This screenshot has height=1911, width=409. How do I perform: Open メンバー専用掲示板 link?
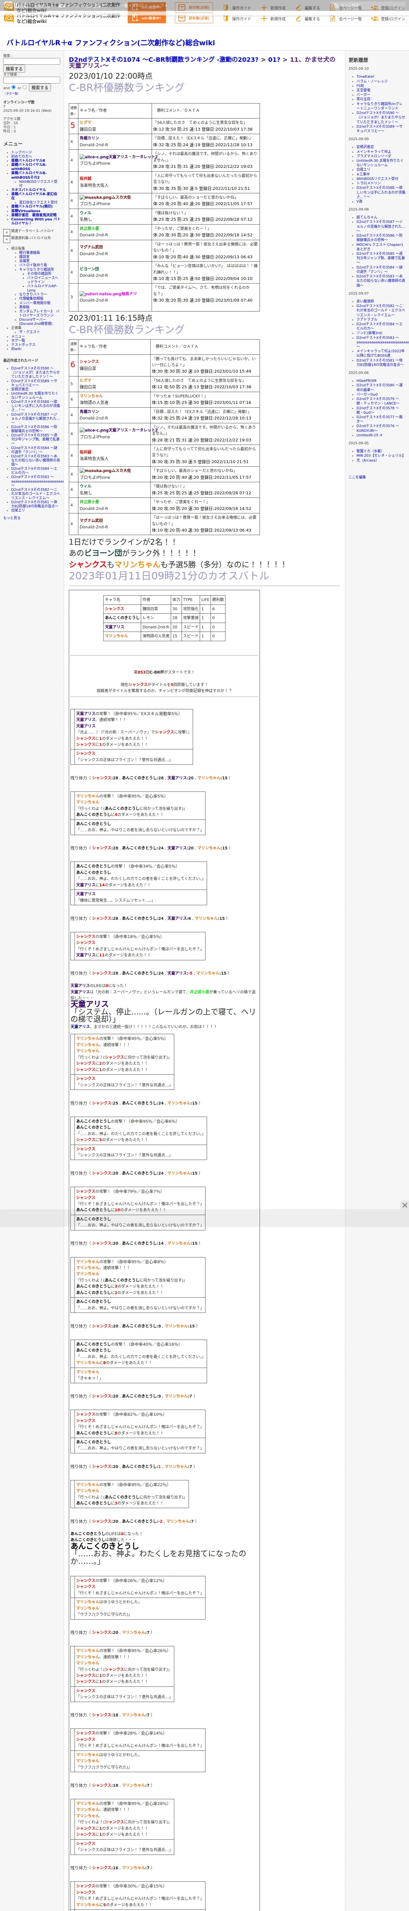tap(35, 303)
